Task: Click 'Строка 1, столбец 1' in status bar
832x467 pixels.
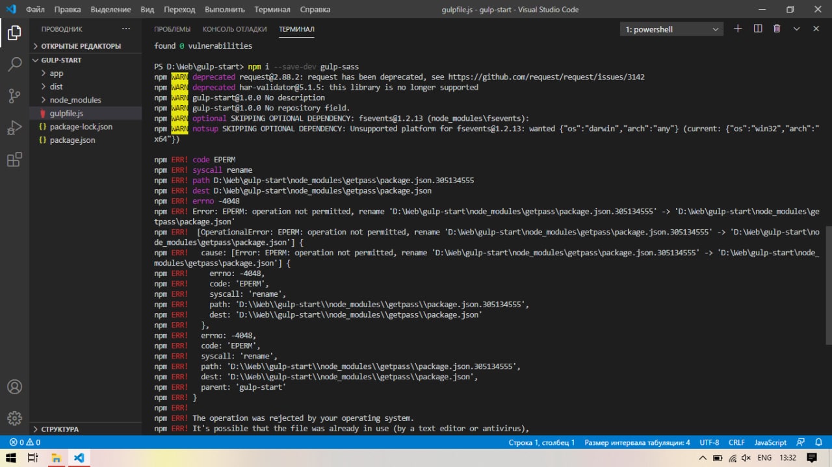Action: [x=541, y=442]
